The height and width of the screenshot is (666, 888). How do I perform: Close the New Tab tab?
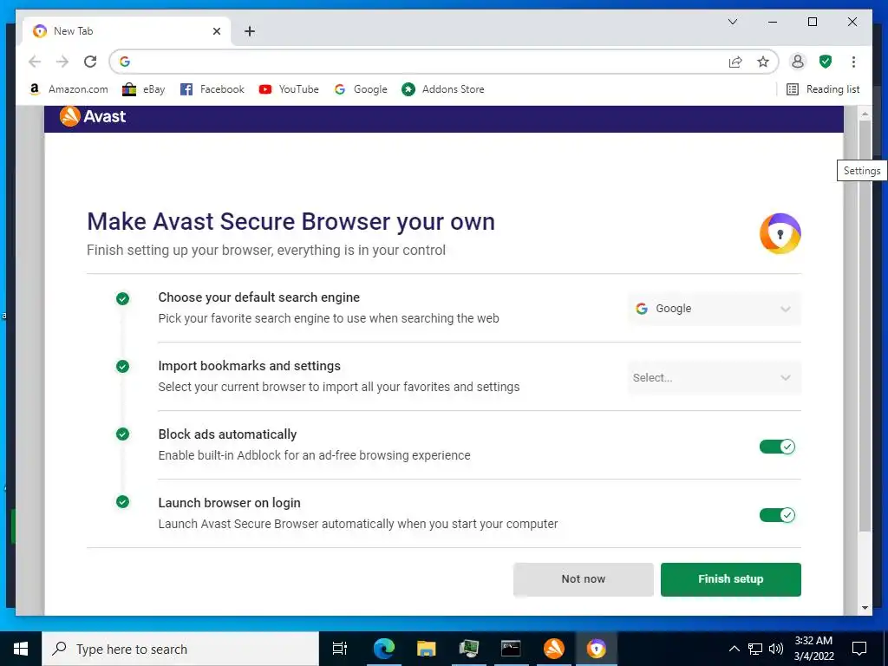click(216, 31)
